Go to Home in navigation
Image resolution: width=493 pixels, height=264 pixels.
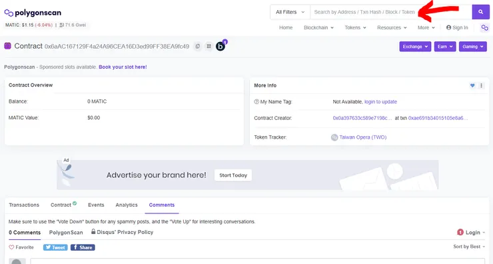tap(286, 28)
